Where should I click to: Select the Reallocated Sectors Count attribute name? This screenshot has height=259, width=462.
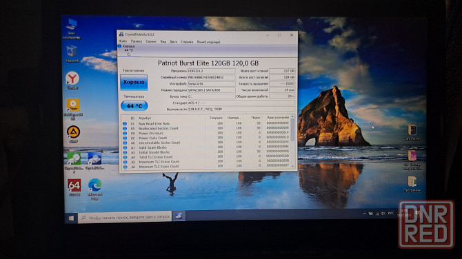coord(159,129)
